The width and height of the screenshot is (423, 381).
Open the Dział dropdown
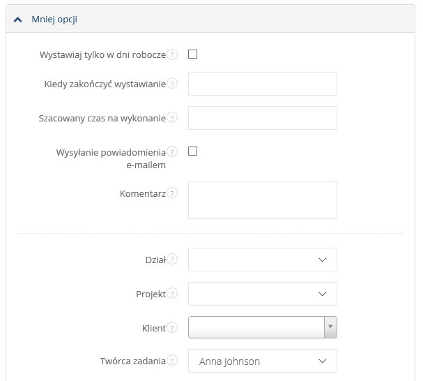click(263, 260)
